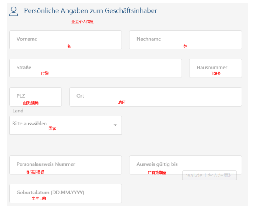The image size is (262, 213).
Task: Click the Land dropdown arrow
Action: click(115, 125)
